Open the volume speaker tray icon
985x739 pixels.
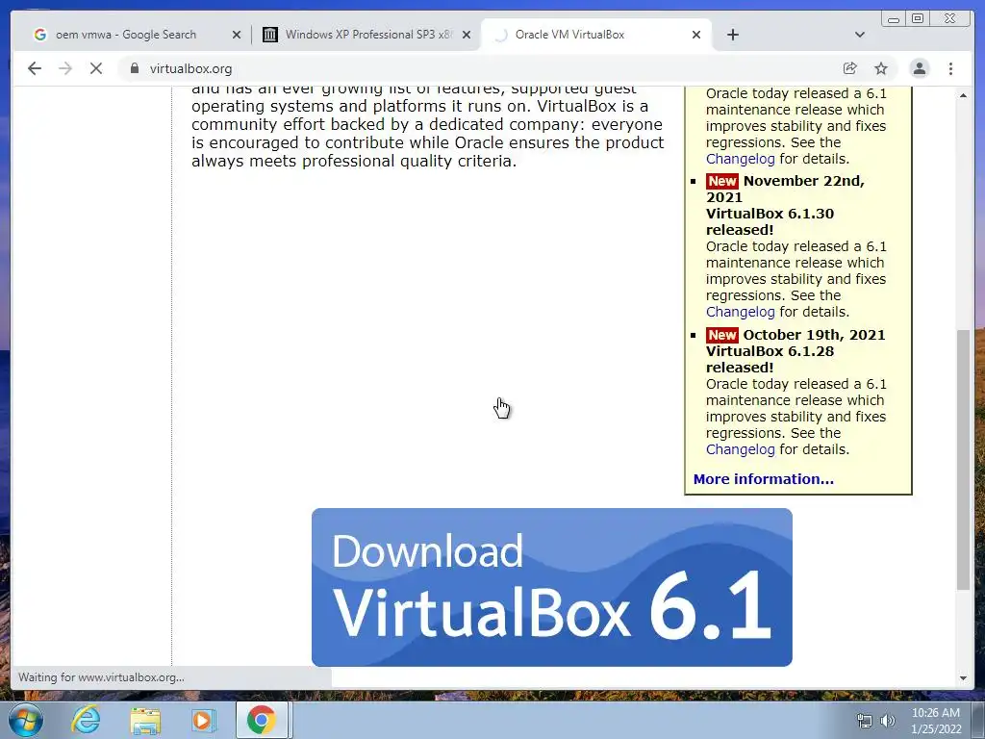coord(888,721)
